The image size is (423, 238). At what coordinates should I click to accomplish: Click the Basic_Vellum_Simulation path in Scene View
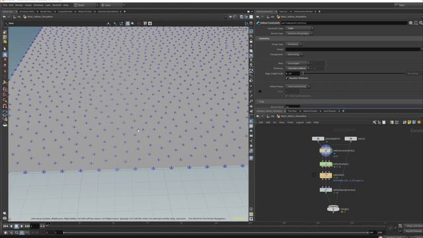[40, 17]
